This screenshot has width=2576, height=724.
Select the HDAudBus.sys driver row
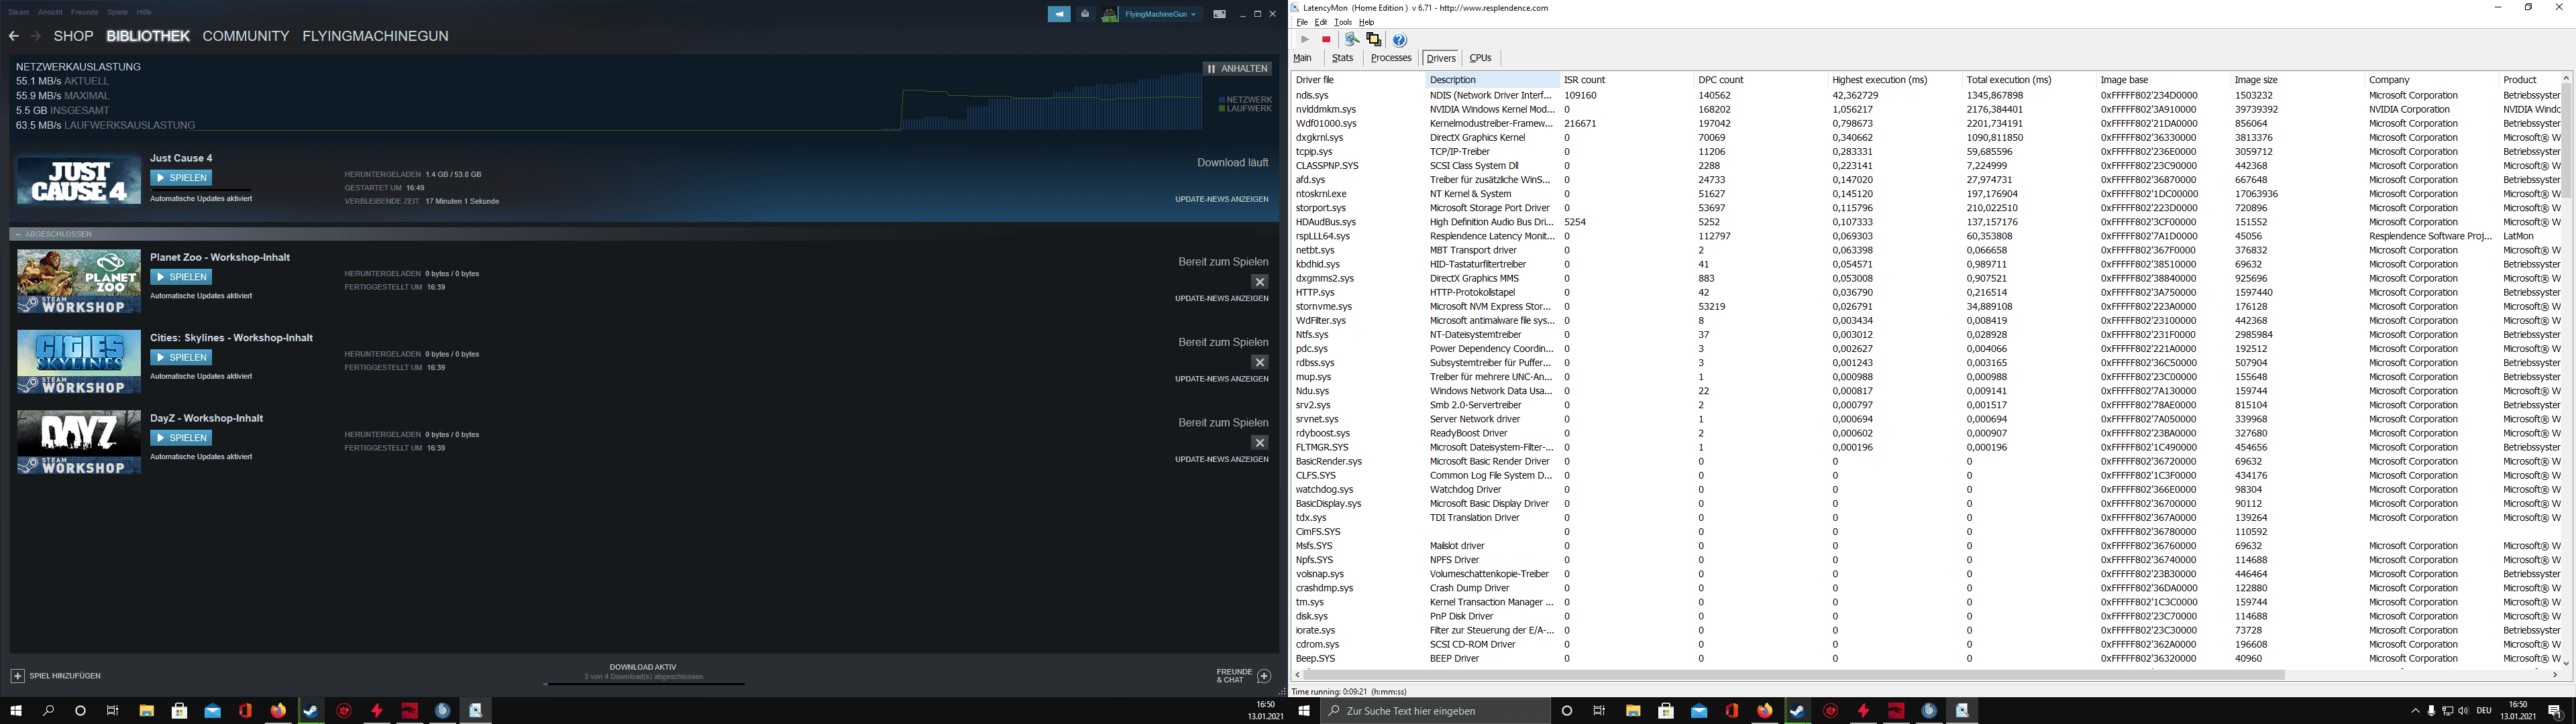pos(1926,222)
